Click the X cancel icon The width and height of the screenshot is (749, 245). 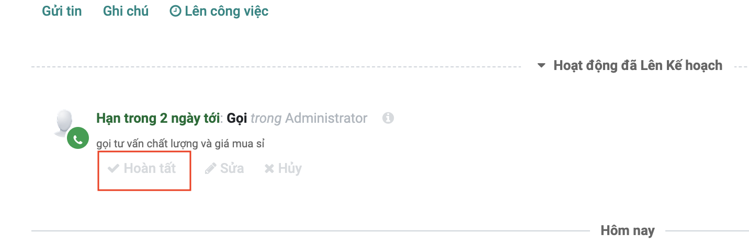point(269,169)
